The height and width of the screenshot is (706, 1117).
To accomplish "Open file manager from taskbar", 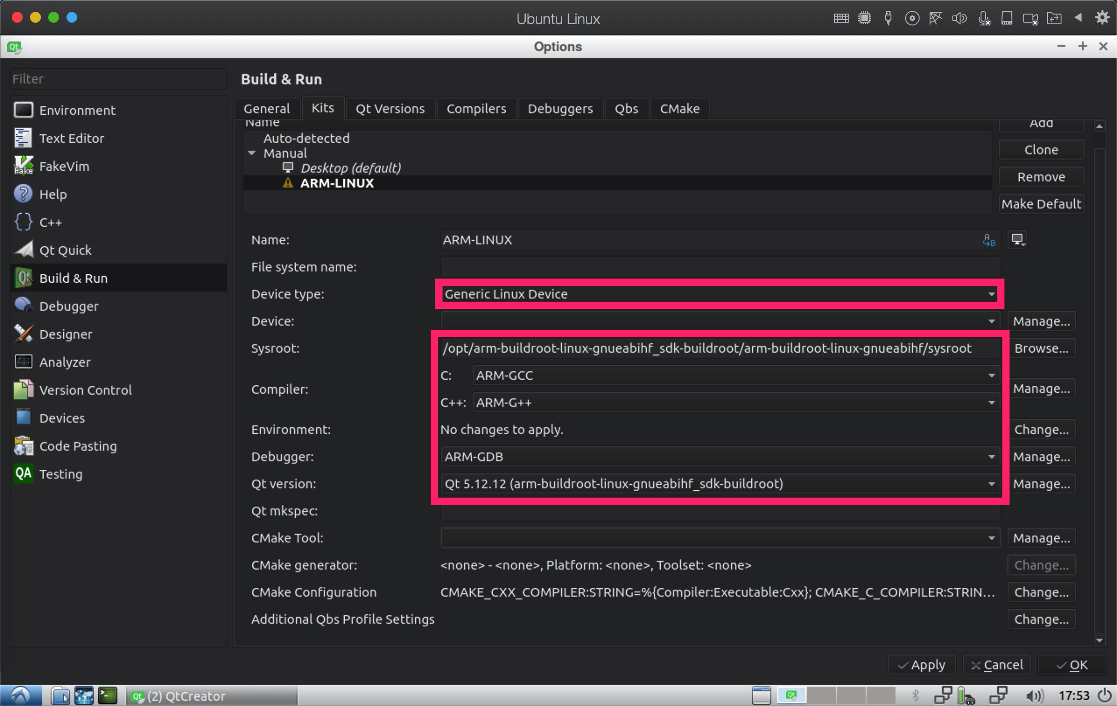I will click(x=60, y=696).
